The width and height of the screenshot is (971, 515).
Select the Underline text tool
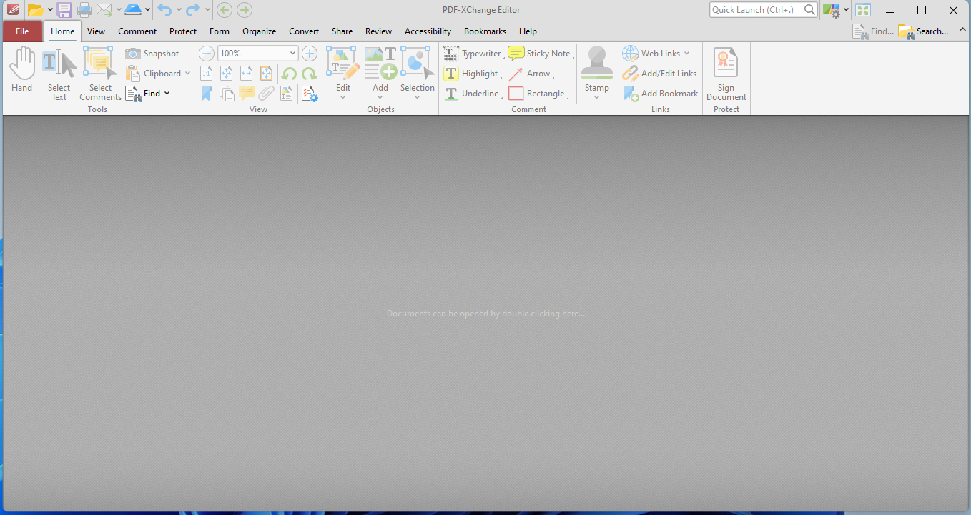472,94
